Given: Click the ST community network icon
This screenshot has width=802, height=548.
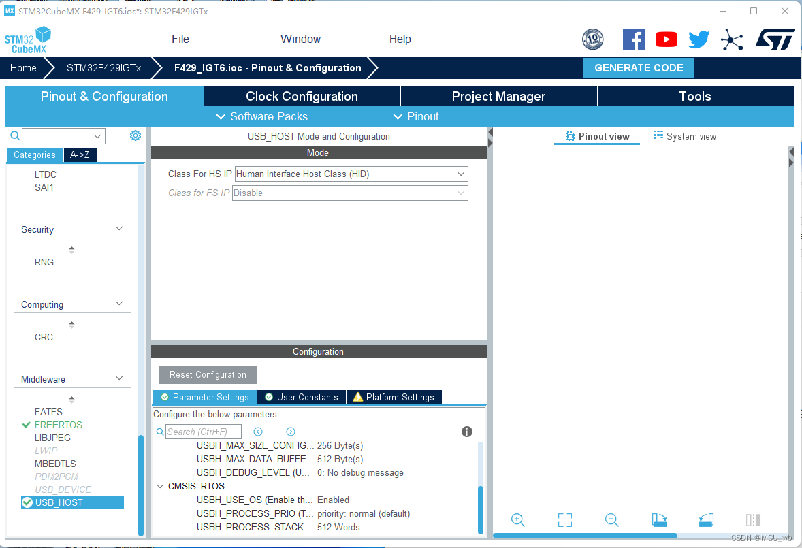Looking at the screenshot, I should point(732,39).
